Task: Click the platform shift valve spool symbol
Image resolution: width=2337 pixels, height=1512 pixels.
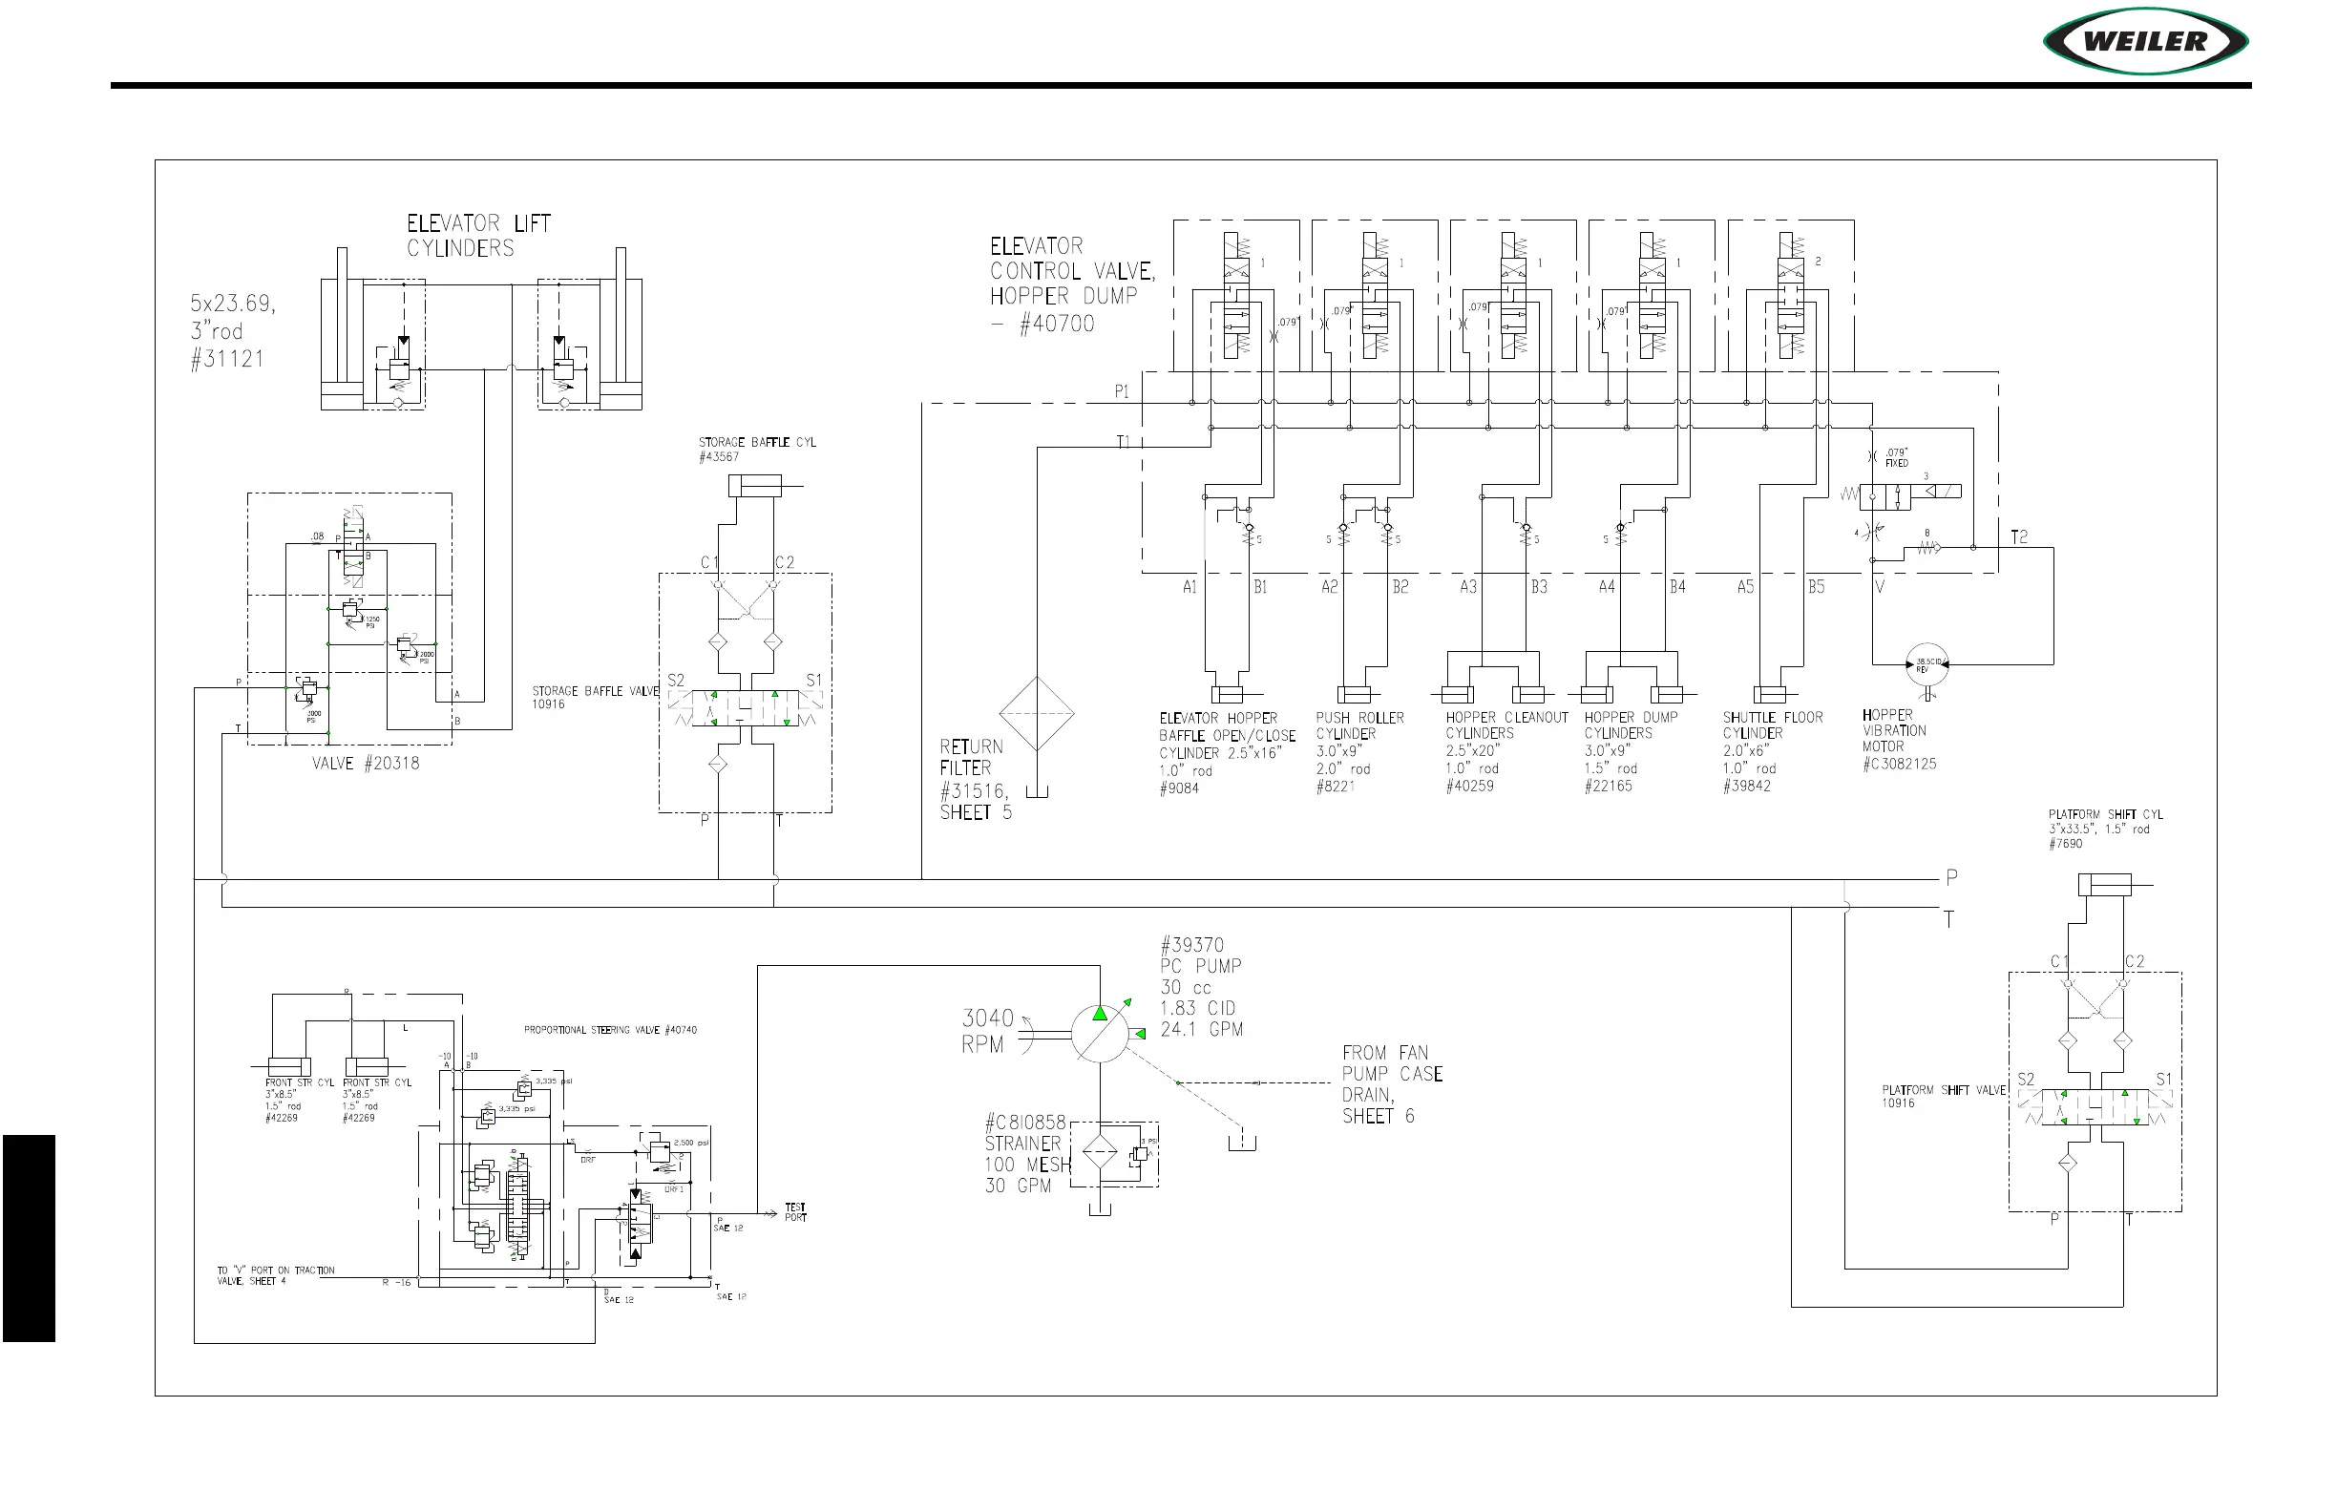Action: tap(2095, 1107)
